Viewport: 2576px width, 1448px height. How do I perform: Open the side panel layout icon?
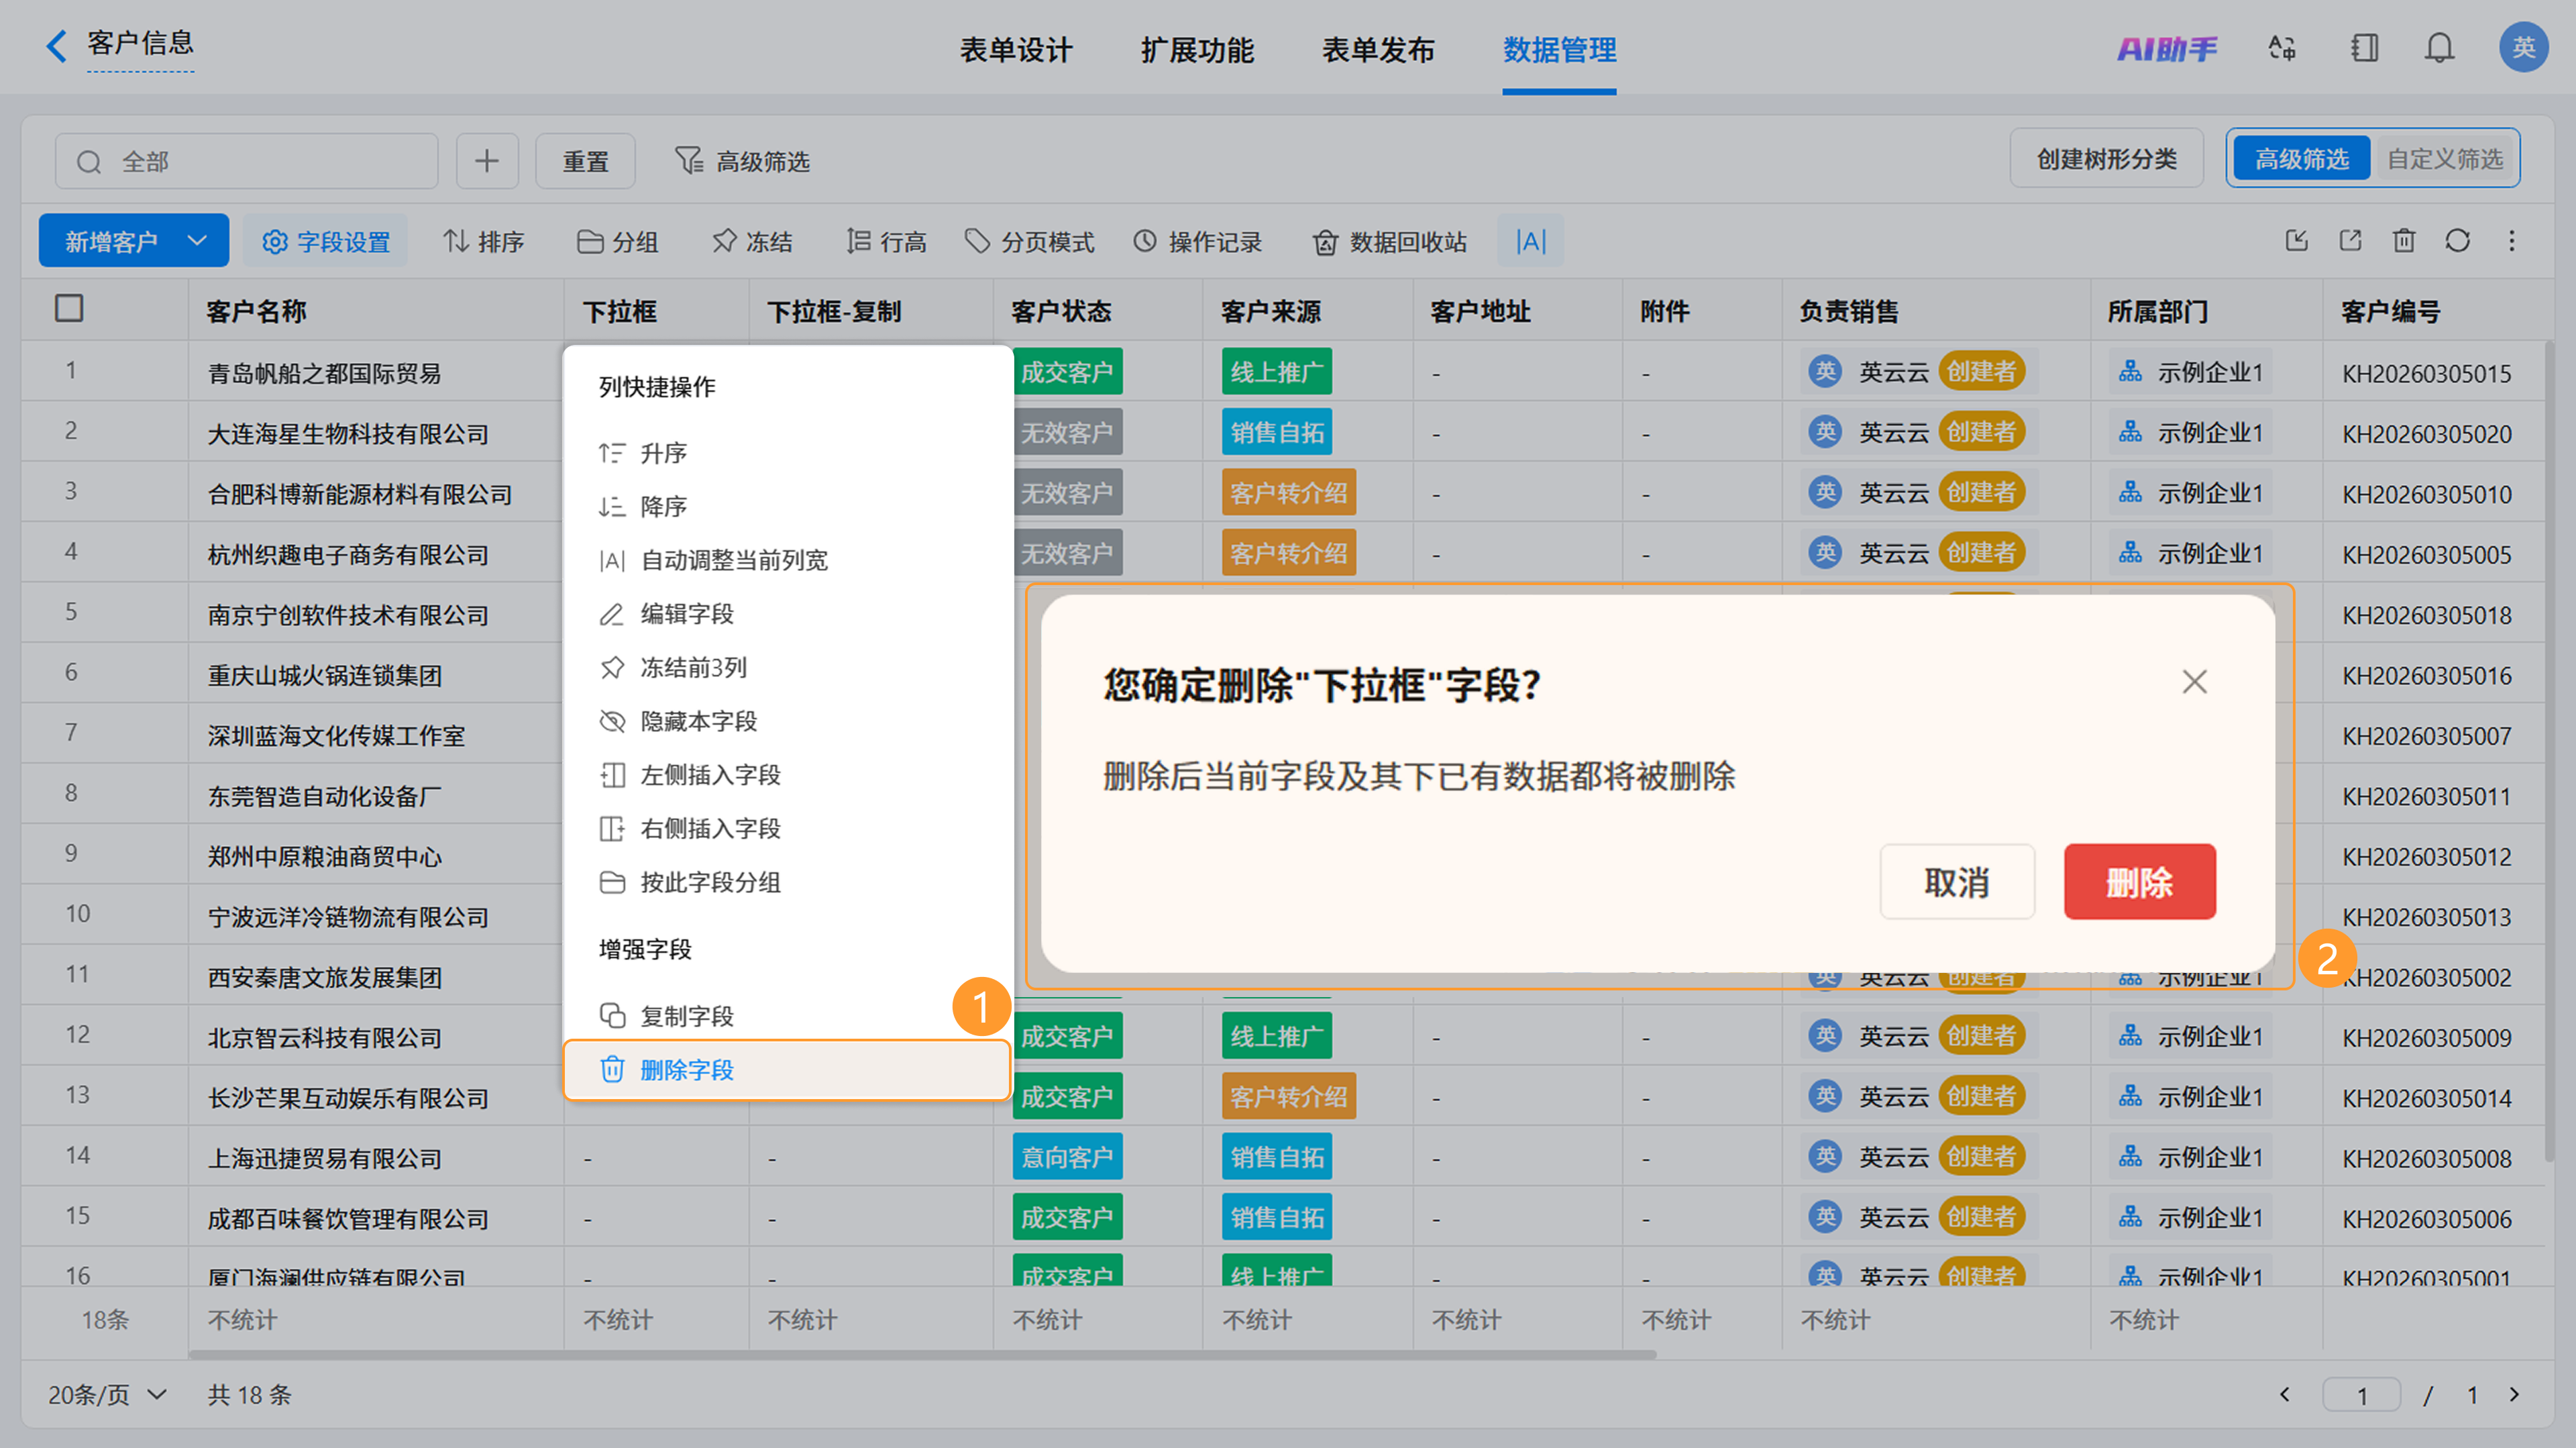2364,48
